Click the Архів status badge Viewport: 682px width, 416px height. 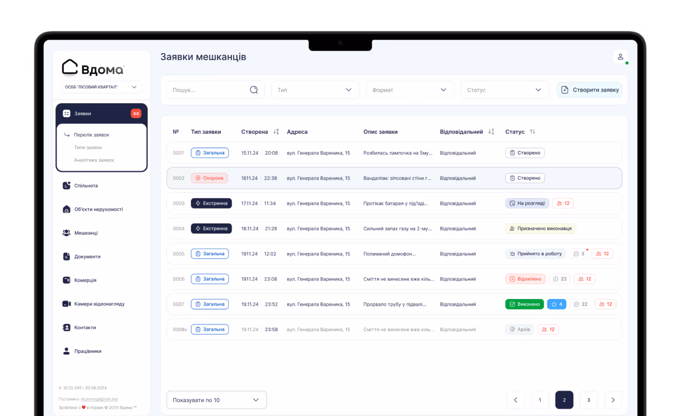point(519,329)
